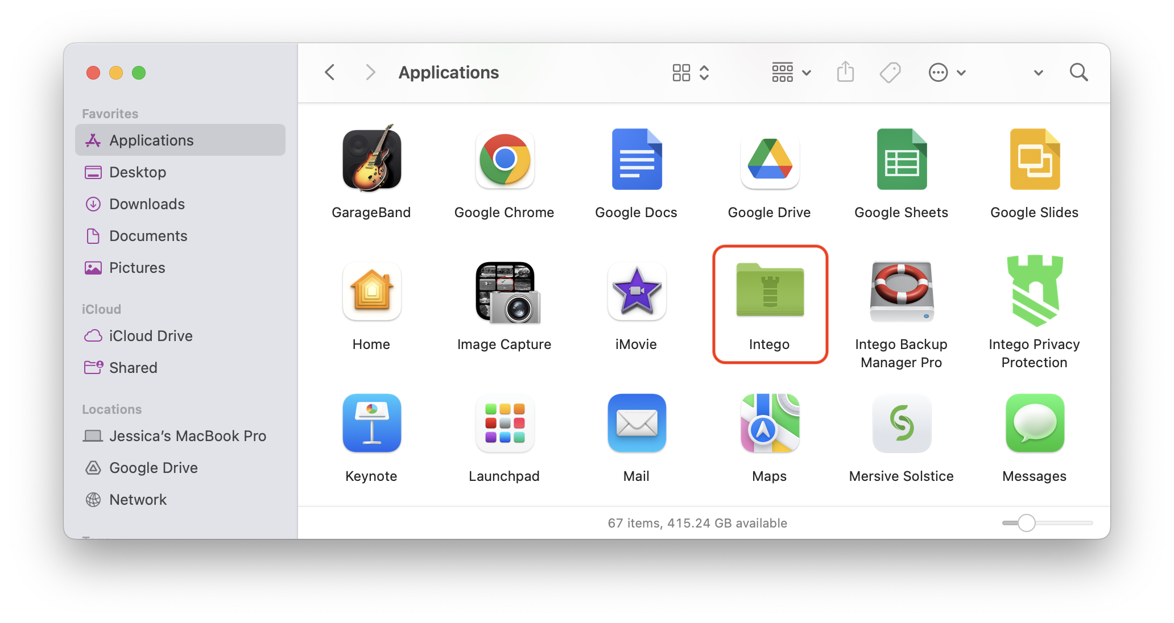The height and width of the screenshot is (623, 1174).
Task: Select the Google Sheets icon
Action: [902, 159]
